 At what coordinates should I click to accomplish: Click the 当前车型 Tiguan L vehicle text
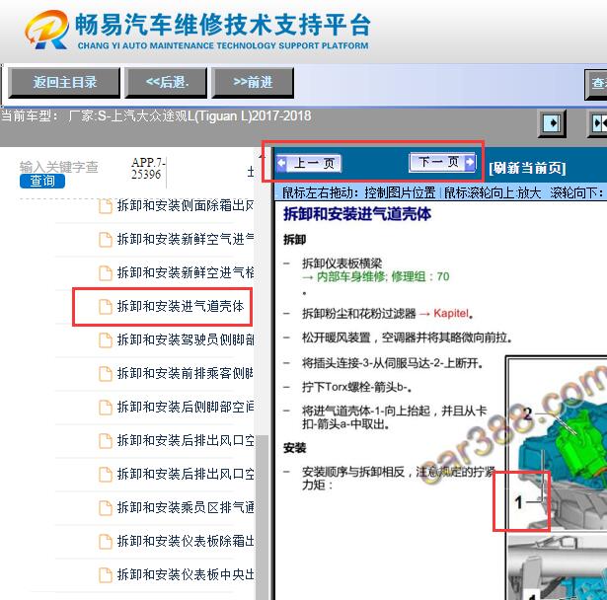point(156,115)
